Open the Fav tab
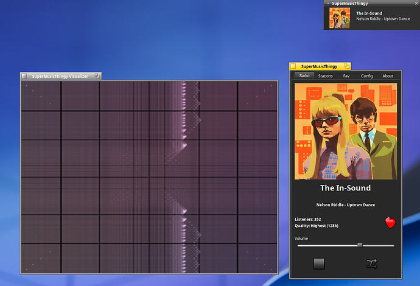Viewport: 420px width, 286px height. coord(346,76)
